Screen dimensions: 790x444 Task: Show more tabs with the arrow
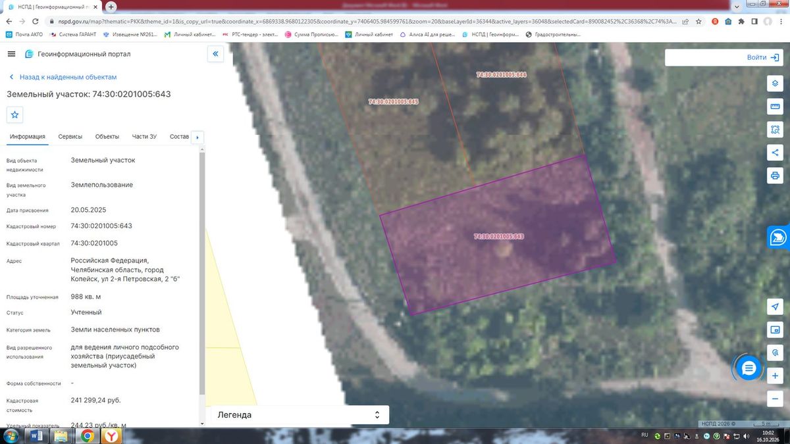197,137
